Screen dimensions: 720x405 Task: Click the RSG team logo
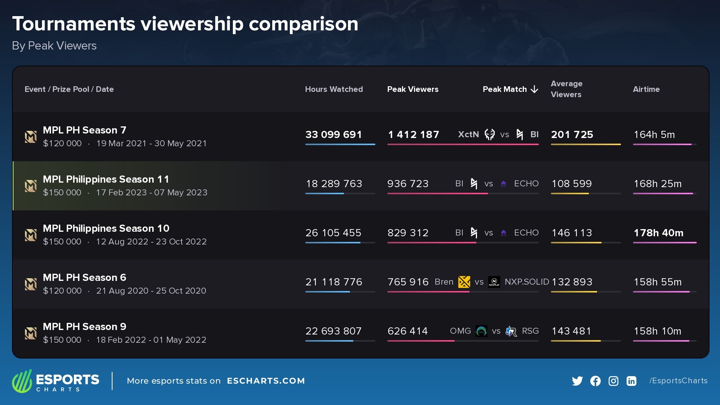point(511,331)
